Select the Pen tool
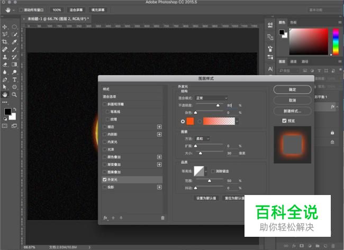The image size is (344, 250). 5,79
